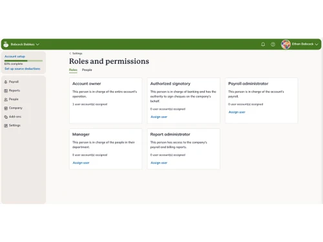Click the Account owner card title

click(87, 84)
